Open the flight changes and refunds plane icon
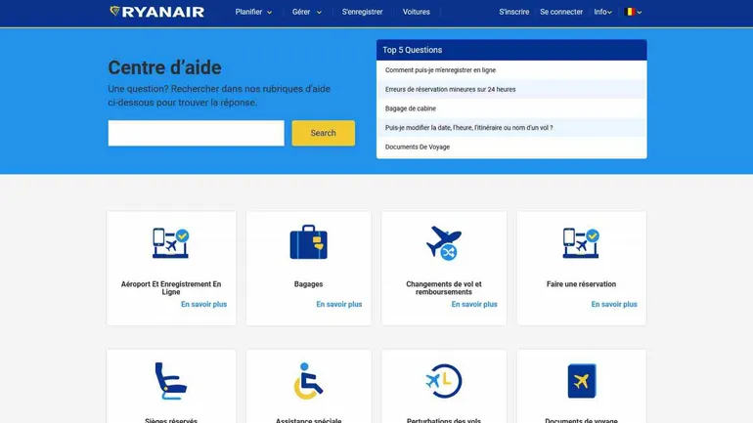The image size is (753, 423). point(444,243)
